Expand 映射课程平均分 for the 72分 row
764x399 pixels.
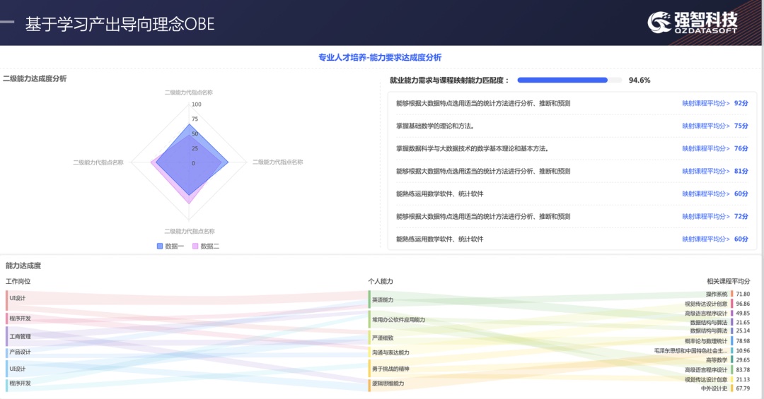tap(706, 216)
